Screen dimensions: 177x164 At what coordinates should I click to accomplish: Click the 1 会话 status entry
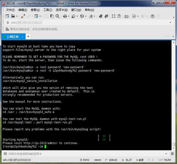[140, 160]
